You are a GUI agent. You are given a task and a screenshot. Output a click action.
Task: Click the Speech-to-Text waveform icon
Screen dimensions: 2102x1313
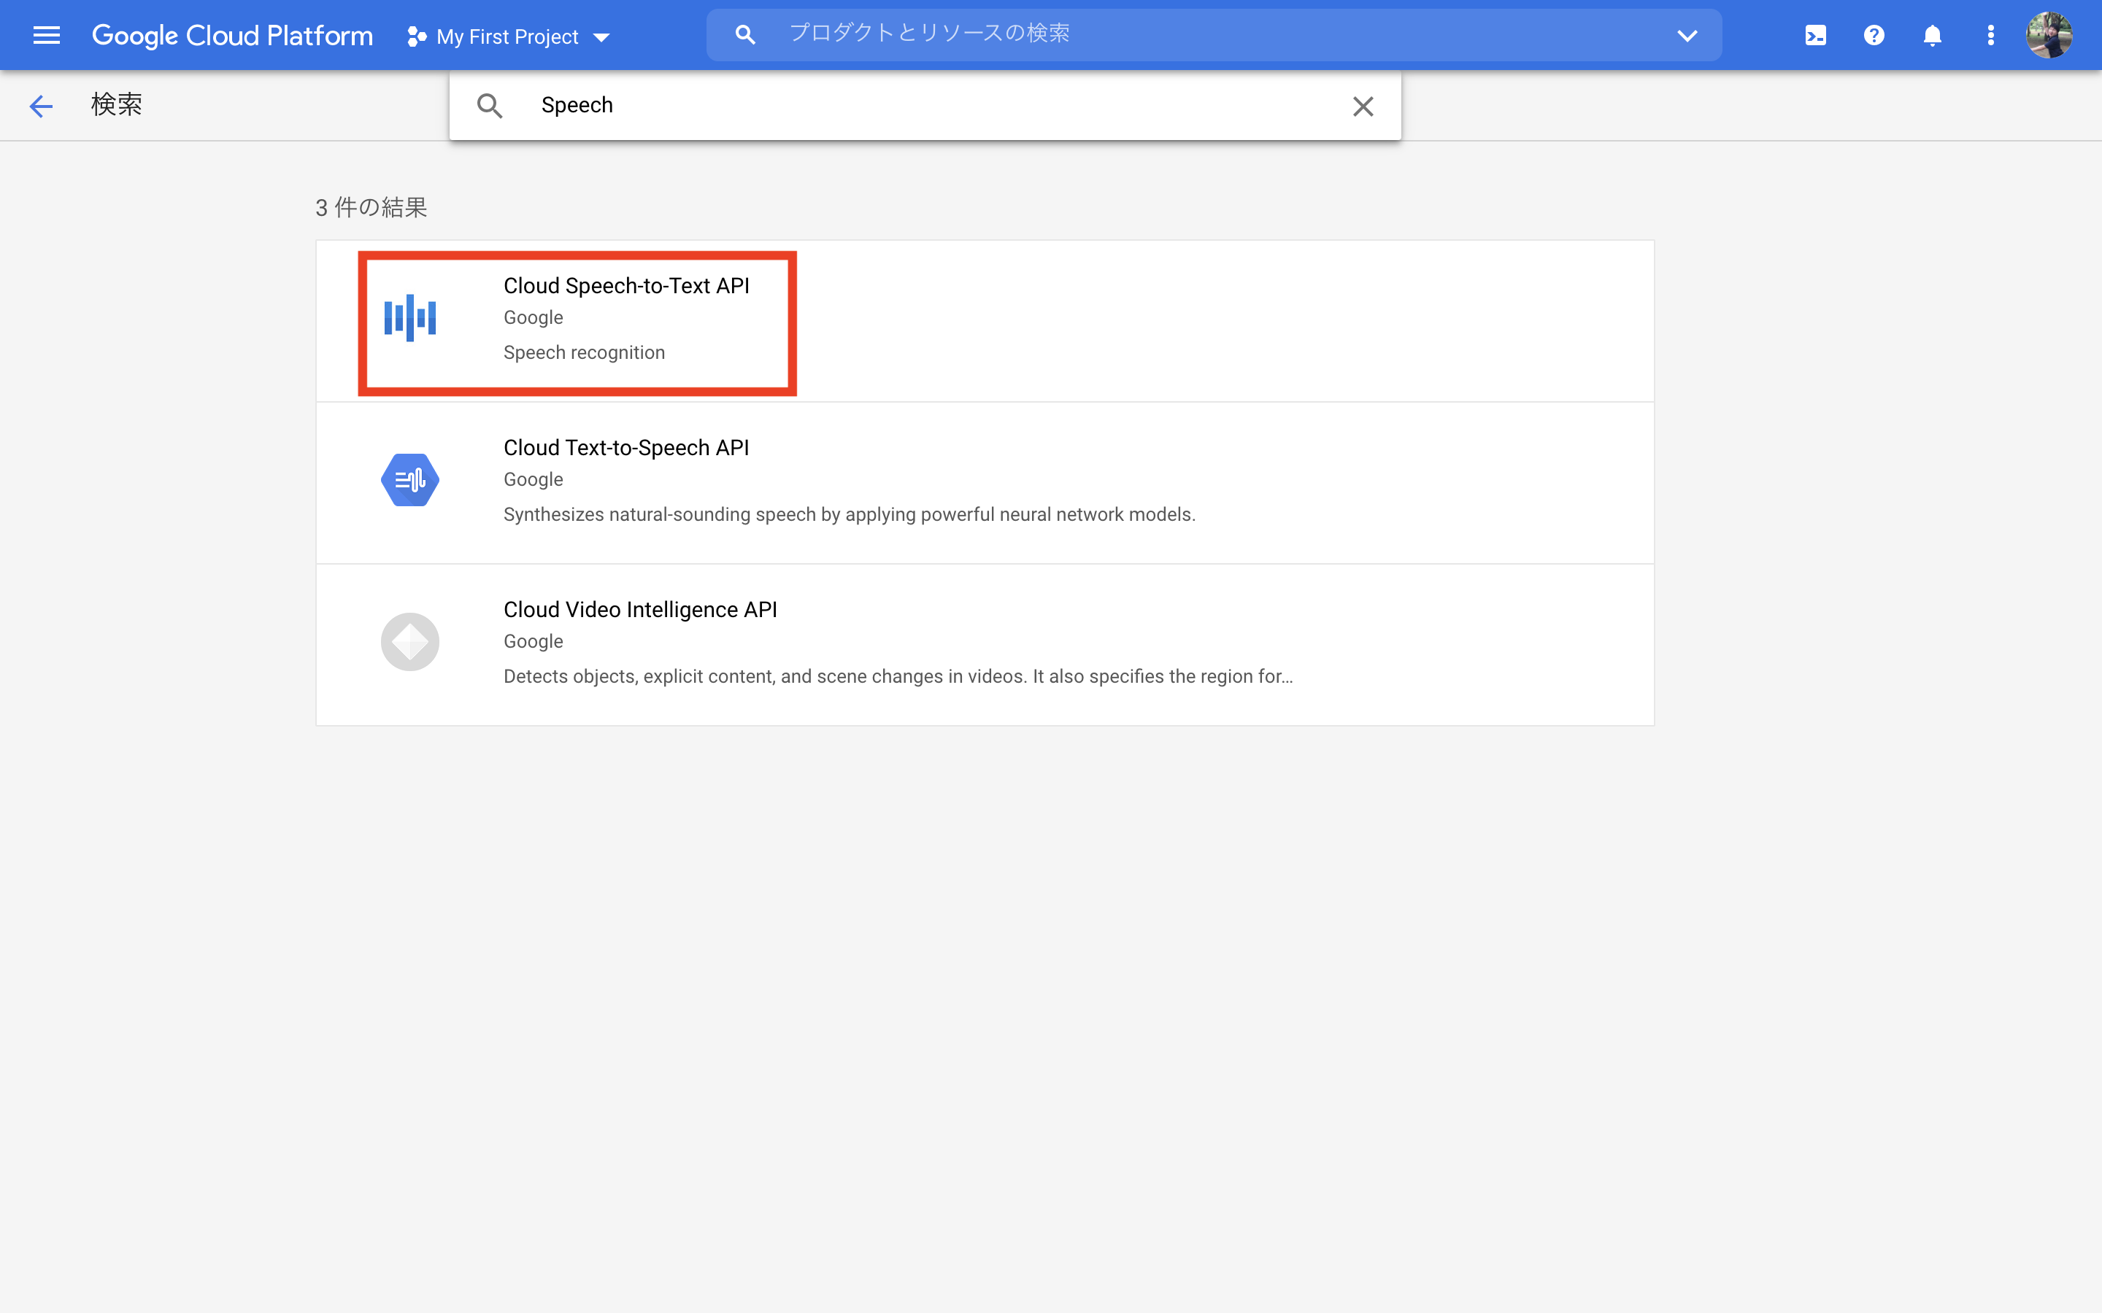410,318
